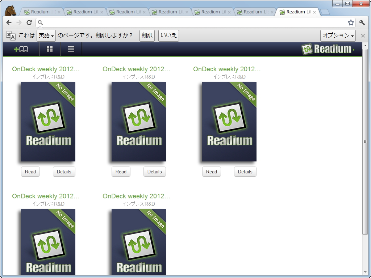
Task: Open Details of first top-row book
Action: point(64,172)
